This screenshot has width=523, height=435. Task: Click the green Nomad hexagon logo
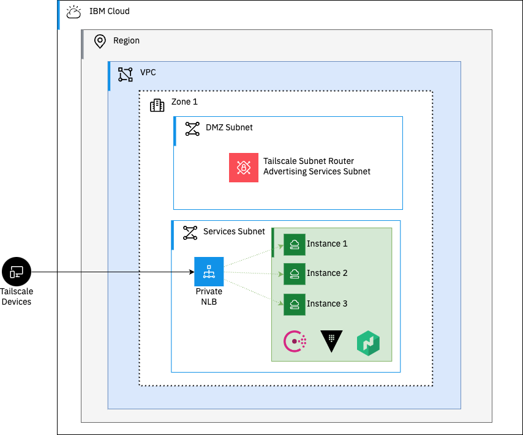tap(368, 343)
